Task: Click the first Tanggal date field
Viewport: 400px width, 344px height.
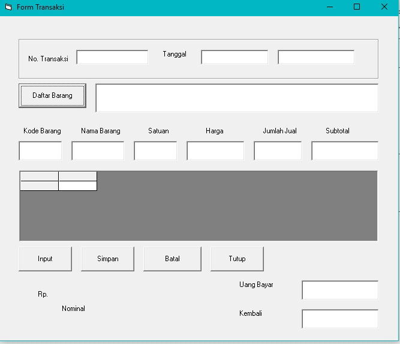Action: [x=234, y=58]
